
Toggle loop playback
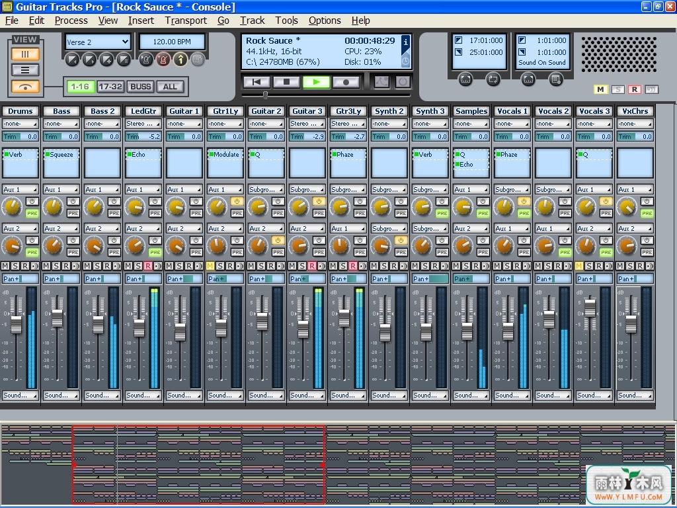[493, 79]
